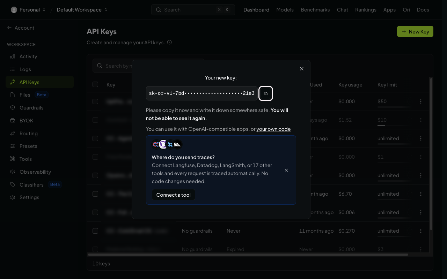Click the integration logos in traces card
447x279 pixels.
coord(167,144)
